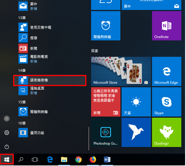
Task: Open Task View on the taskbar
Action: 35,160
